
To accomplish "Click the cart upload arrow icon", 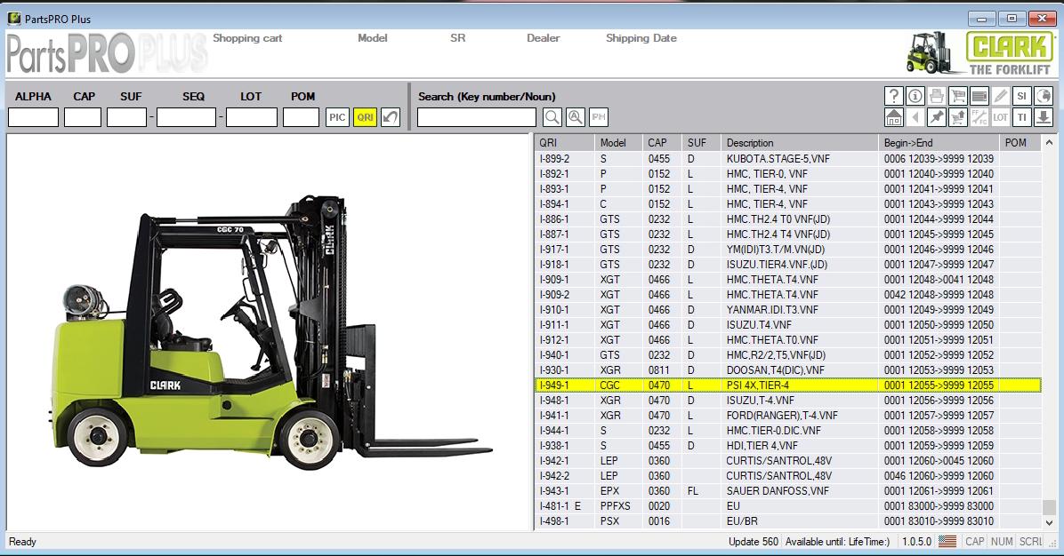I will coord(957,117).
